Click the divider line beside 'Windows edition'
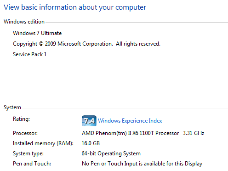Image resolution: width=228 pixels, height=171 pixels. [137, 23]
